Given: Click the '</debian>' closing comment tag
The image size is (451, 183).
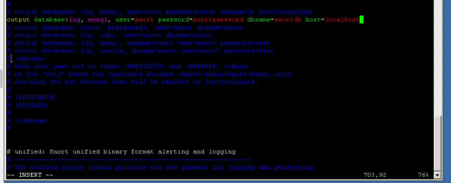Looking at the screenshot, I should click(32, 120).
